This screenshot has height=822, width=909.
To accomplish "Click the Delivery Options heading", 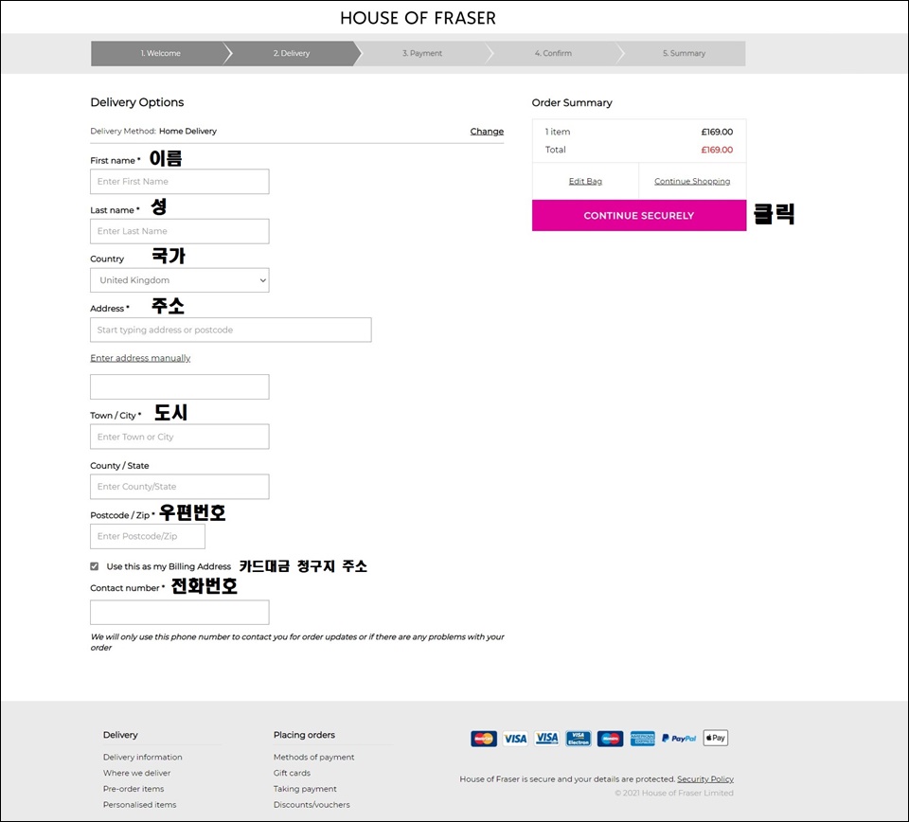I will point(136,102).
